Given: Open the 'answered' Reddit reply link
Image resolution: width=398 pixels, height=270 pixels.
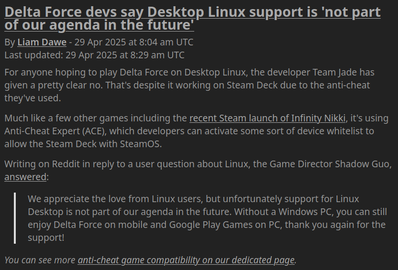Looking at the screenshot, I should (x=25, y=177).
